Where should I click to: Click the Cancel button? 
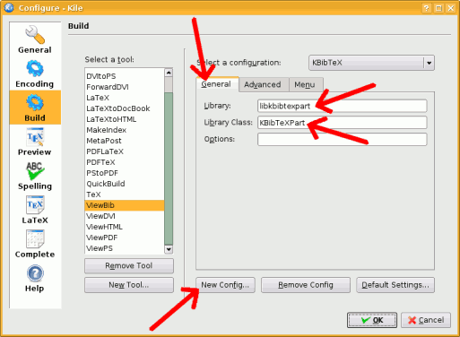[426, 320]
